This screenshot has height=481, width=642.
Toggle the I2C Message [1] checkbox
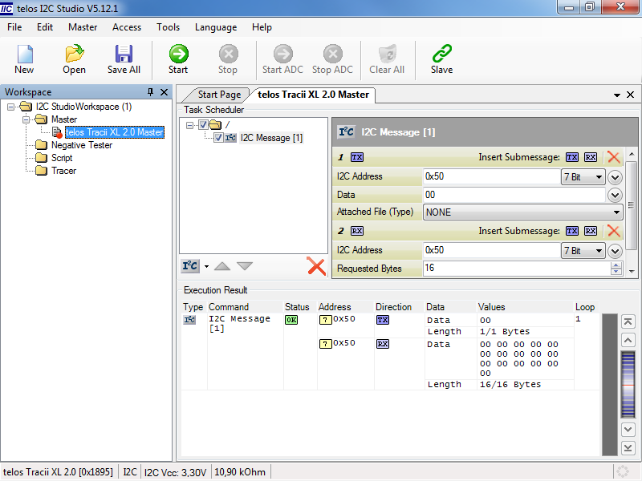tap(219, 138)
